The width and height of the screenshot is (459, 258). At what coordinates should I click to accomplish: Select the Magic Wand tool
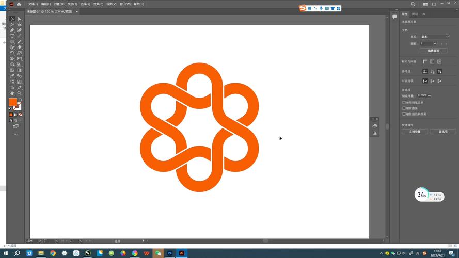tap(12, 25)
